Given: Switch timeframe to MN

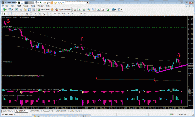Looking at the screenshot, I should pyautogui.click(x=85, y=14).
